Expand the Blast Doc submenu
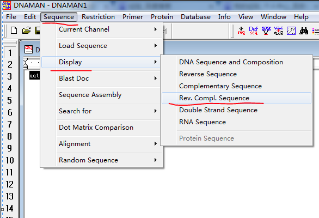The width and height of the screenshot is (319, 218). click(102, 78)
